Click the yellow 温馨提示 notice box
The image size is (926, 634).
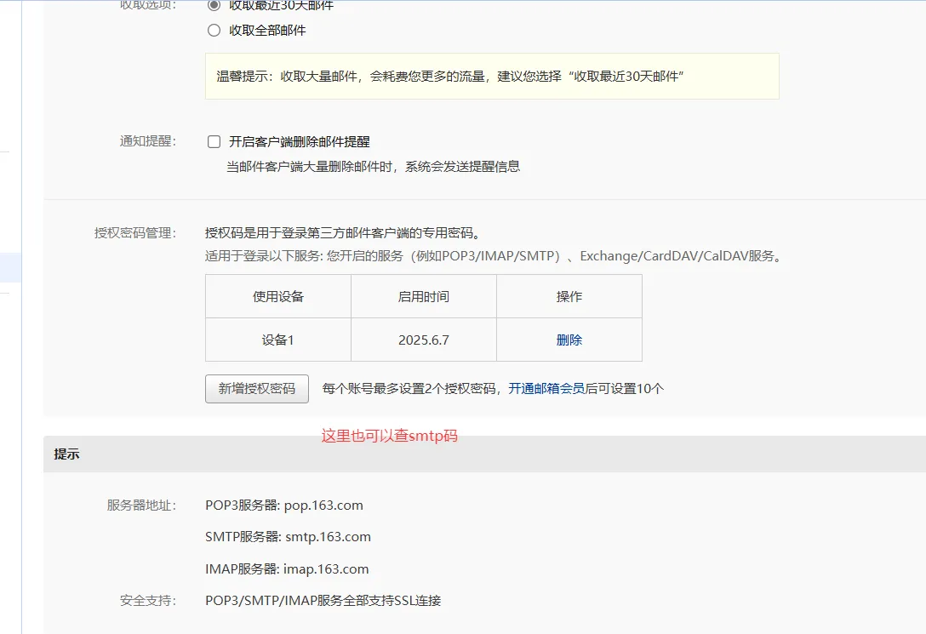pos(492,77)
